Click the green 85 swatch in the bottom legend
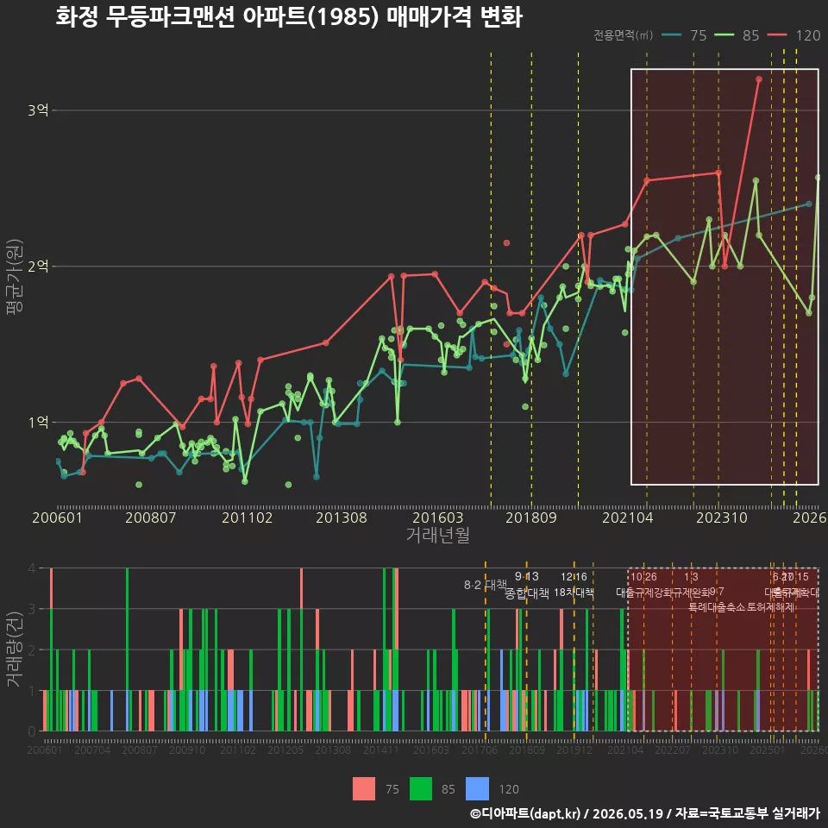The height and width of the screenshot is (828, 828). tap(421, 789)
